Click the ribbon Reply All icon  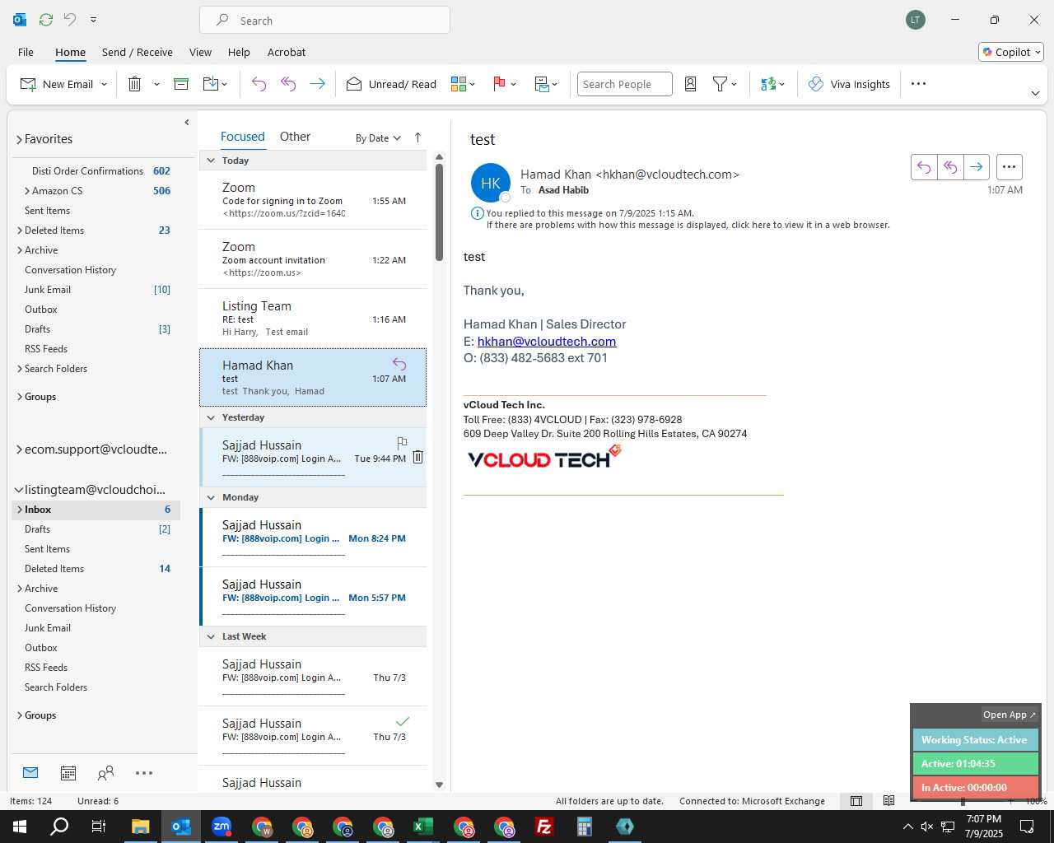[x=288, y=84]
